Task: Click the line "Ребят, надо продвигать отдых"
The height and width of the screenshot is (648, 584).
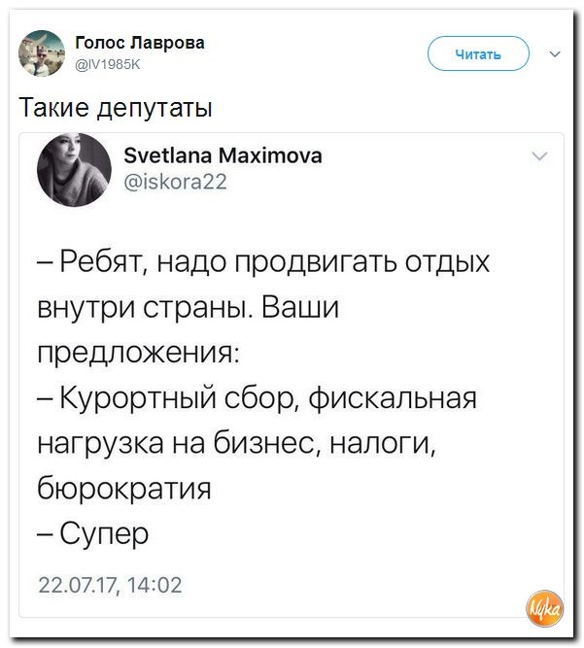Action: point(262,263)
